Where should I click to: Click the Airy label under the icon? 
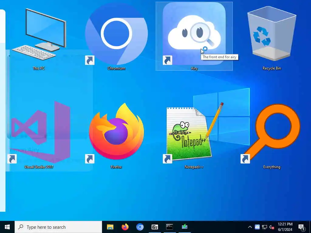click(x=194, y=68)
